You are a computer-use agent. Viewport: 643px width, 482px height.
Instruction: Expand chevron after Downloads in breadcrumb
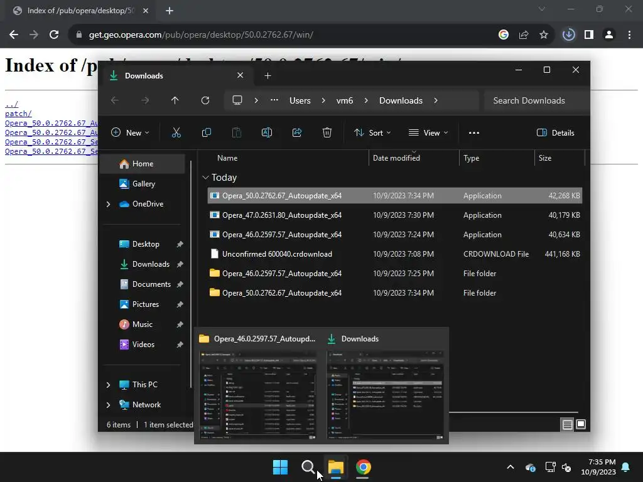pos(436,100)
